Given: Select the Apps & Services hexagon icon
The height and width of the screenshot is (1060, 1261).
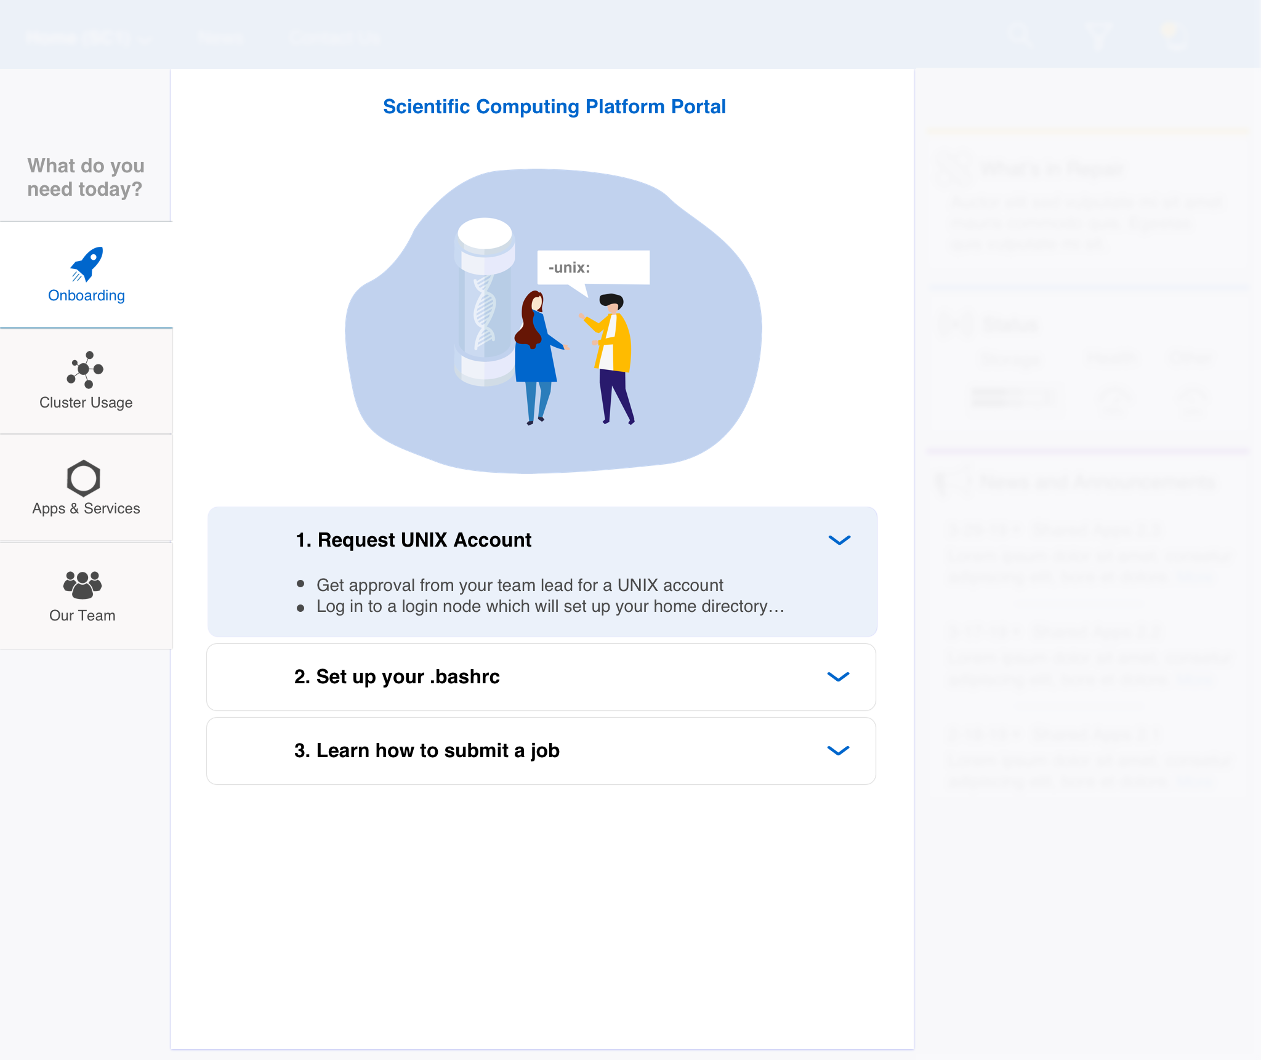Looking at the screenshot, I should coord(84,478).
